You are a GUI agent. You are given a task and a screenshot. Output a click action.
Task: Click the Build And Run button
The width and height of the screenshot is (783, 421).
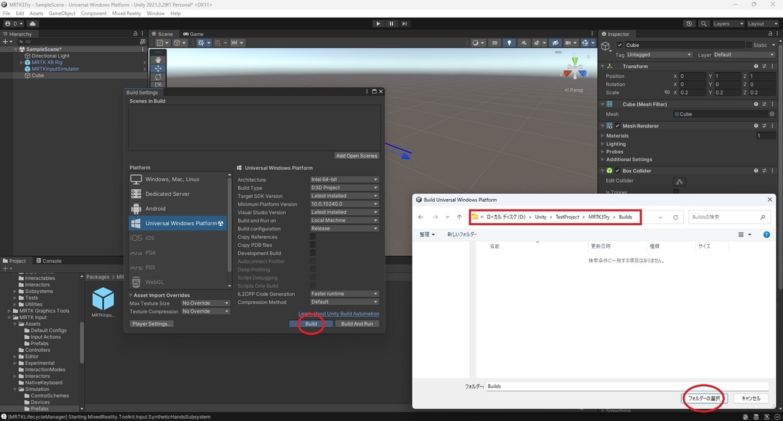[357, 323]
